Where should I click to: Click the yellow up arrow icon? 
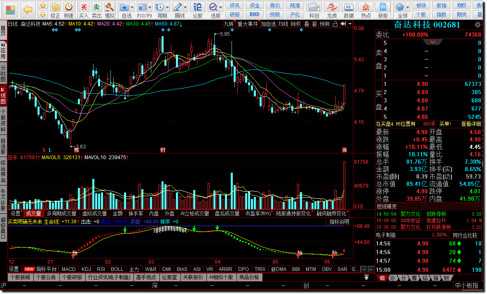pos(42,6)
